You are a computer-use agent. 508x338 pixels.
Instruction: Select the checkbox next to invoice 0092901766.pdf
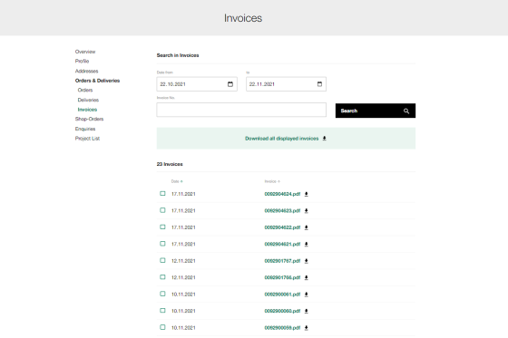[x=162, y=277]
